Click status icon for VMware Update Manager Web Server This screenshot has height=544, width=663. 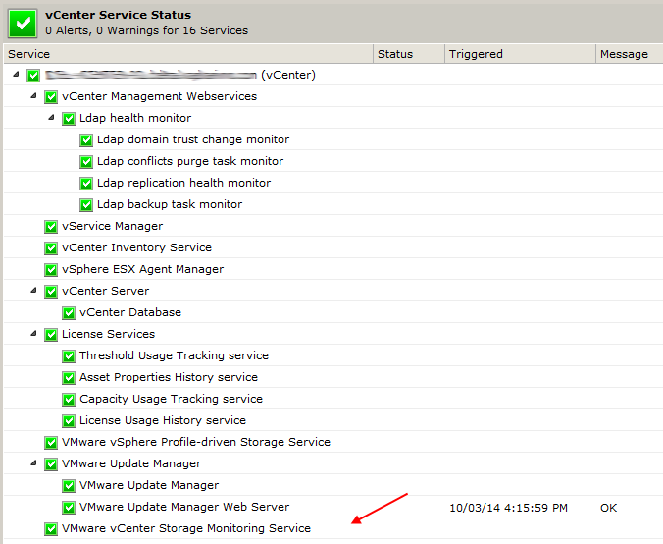tap(69, 507)
